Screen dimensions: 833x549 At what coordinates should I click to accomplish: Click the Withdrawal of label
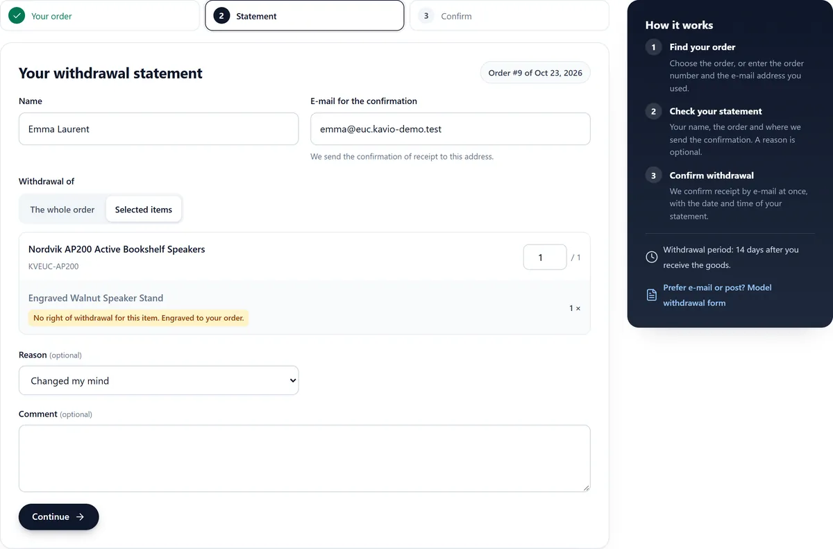[x=47, y=181]
